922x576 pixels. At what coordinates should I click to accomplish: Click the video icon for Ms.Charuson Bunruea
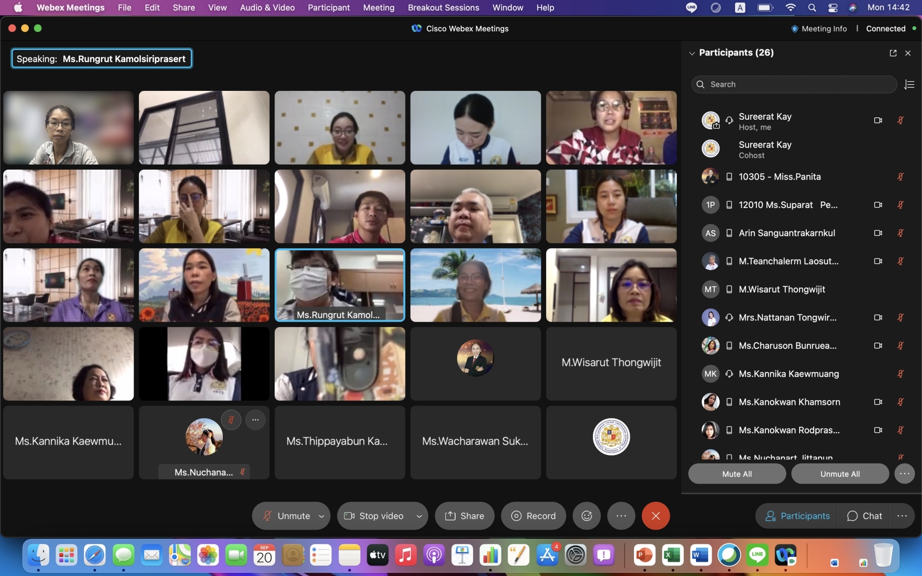pyautogui.click(x=878, y=346)
